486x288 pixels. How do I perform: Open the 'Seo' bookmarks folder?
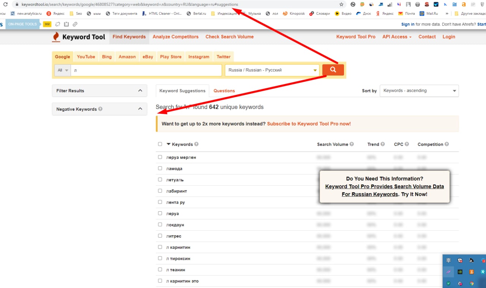(x=76, y=13)
